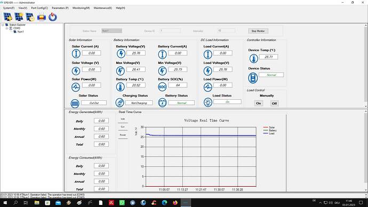The width and height of the screenshot is (368, 207).
Task: Click the blue power icon in the toolbar
Action: click(x=53, y=17)
